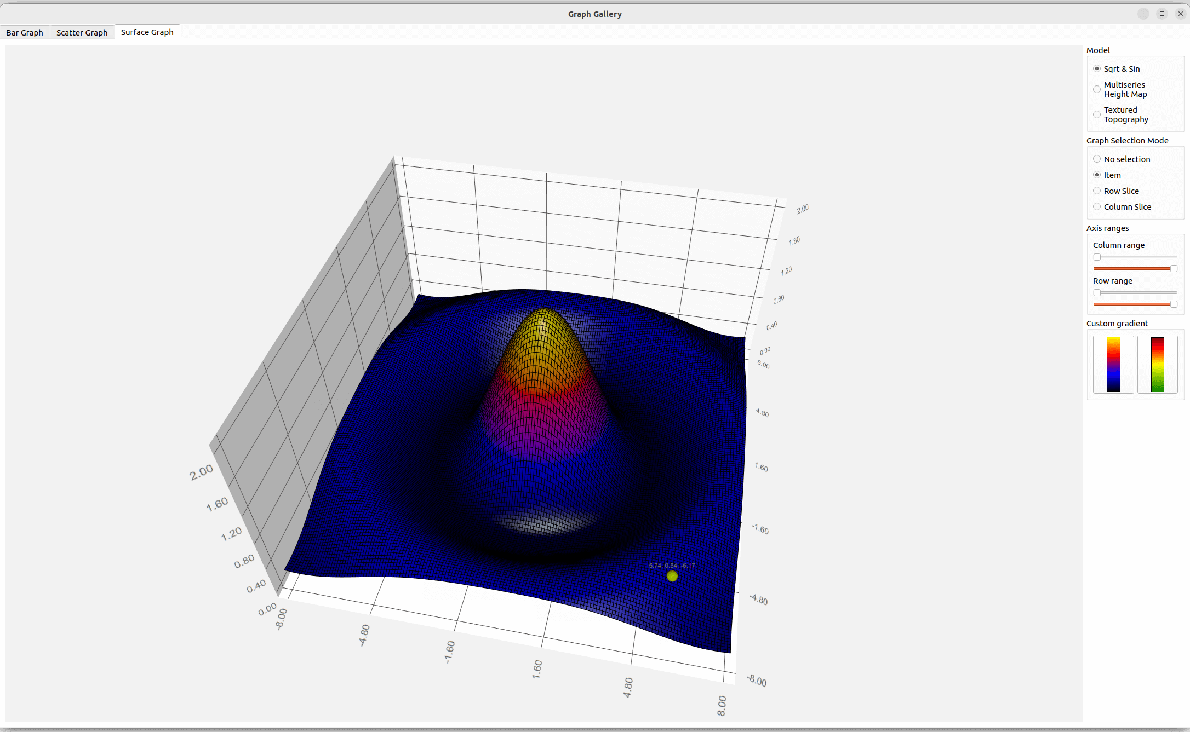Switch to the Bar Graph tab
The height and width of the screenshot is (732, 1190).
(25, 32)
